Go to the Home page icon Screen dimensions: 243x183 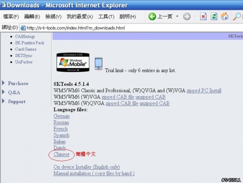225,16
